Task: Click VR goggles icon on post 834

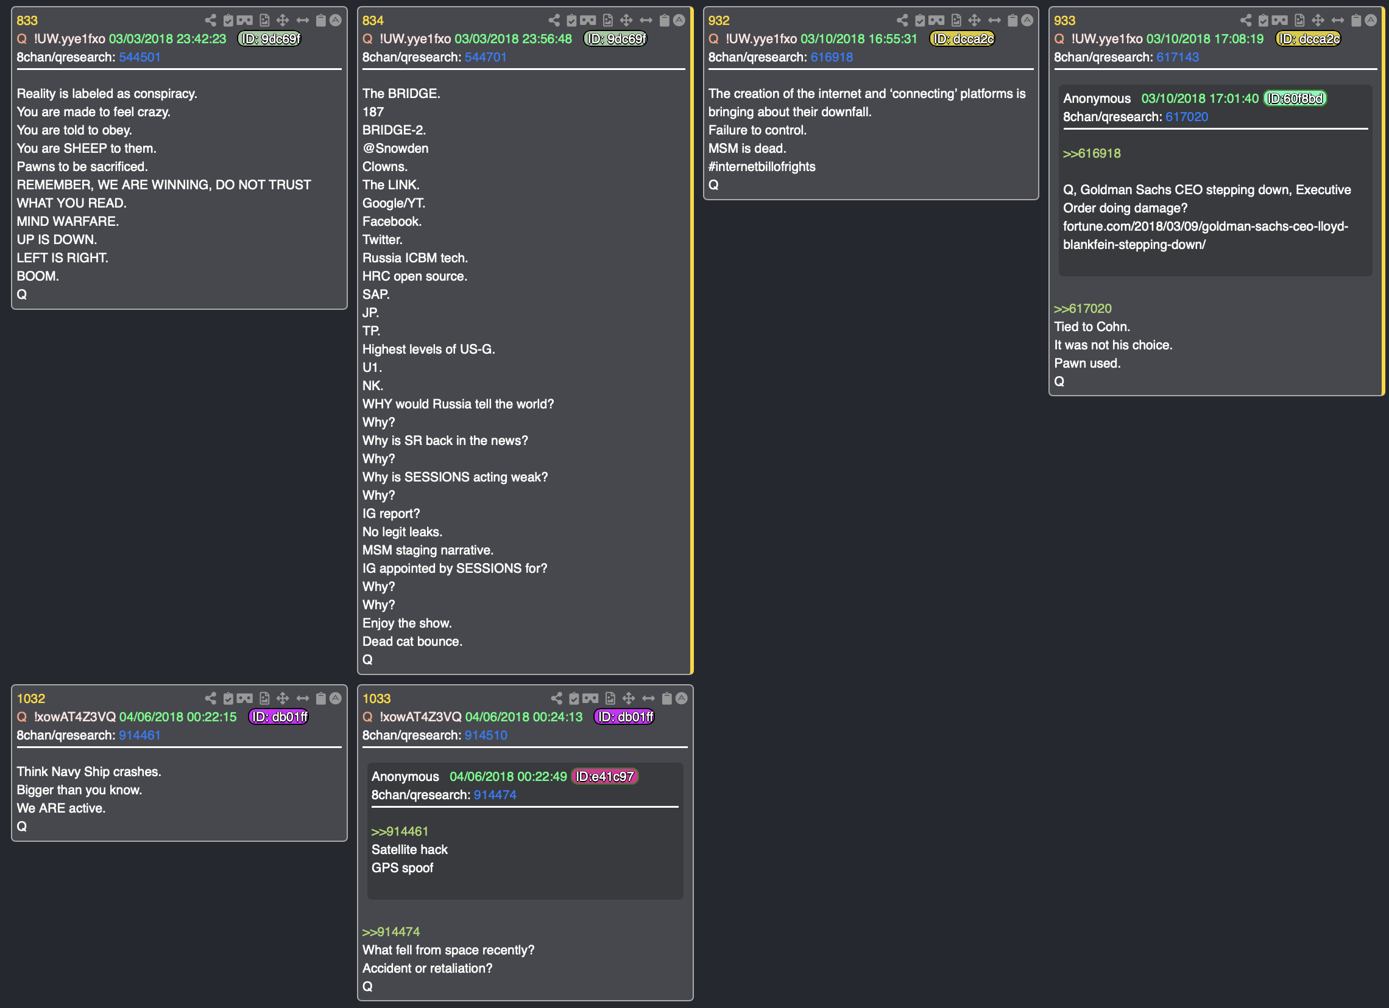Action: [588, 20]
